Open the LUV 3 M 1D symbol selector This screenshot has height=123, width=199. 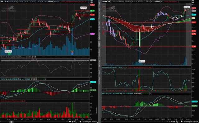tap(4, 2)
